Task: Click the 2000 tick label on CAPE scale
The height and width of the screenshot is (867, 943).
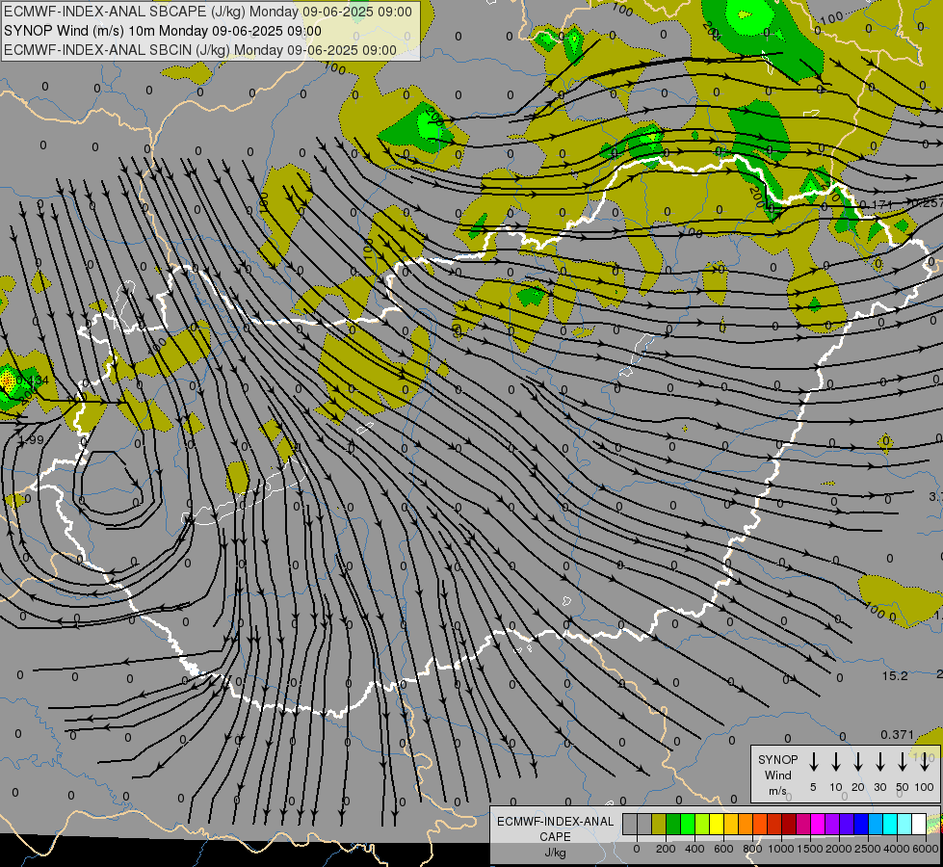Action: click(839, 849)
